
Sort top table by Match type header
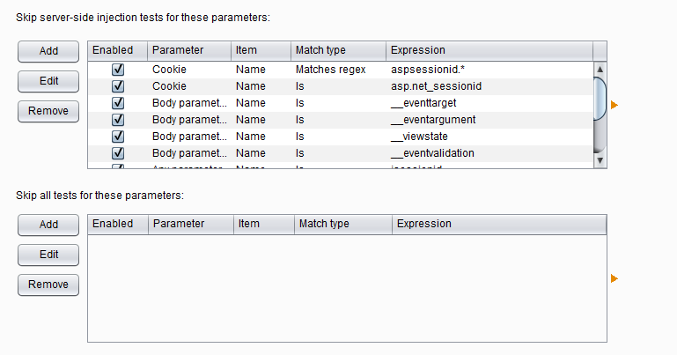[x=338, y=50]
